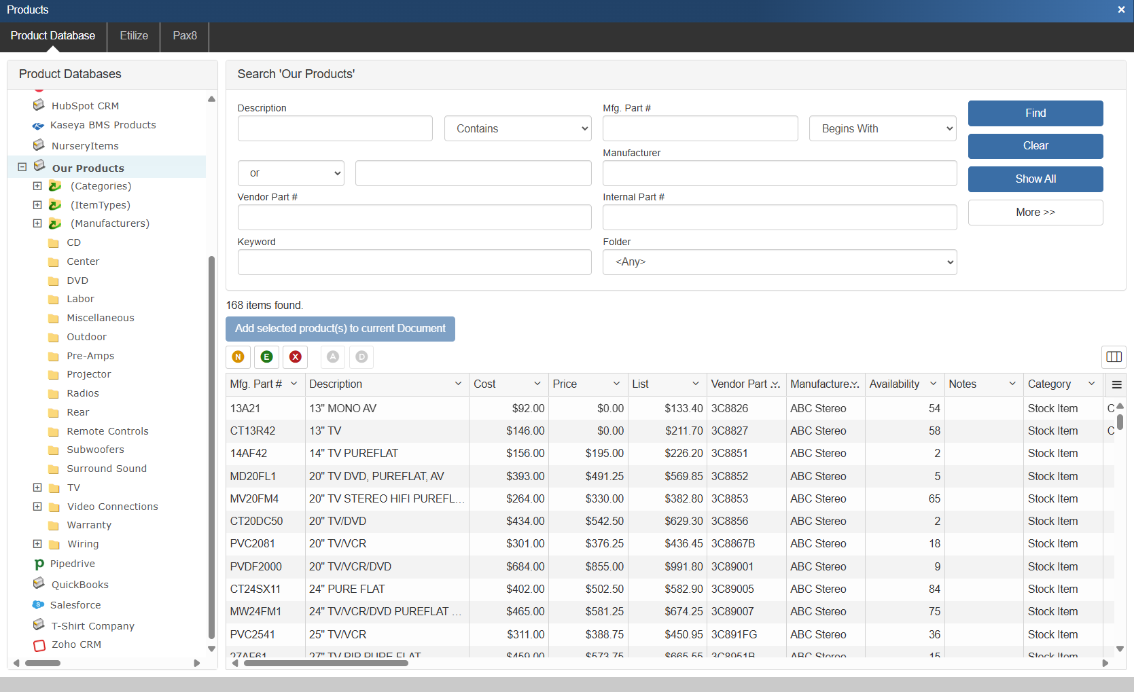Expand the TV folder node

[x=37, y=488]
